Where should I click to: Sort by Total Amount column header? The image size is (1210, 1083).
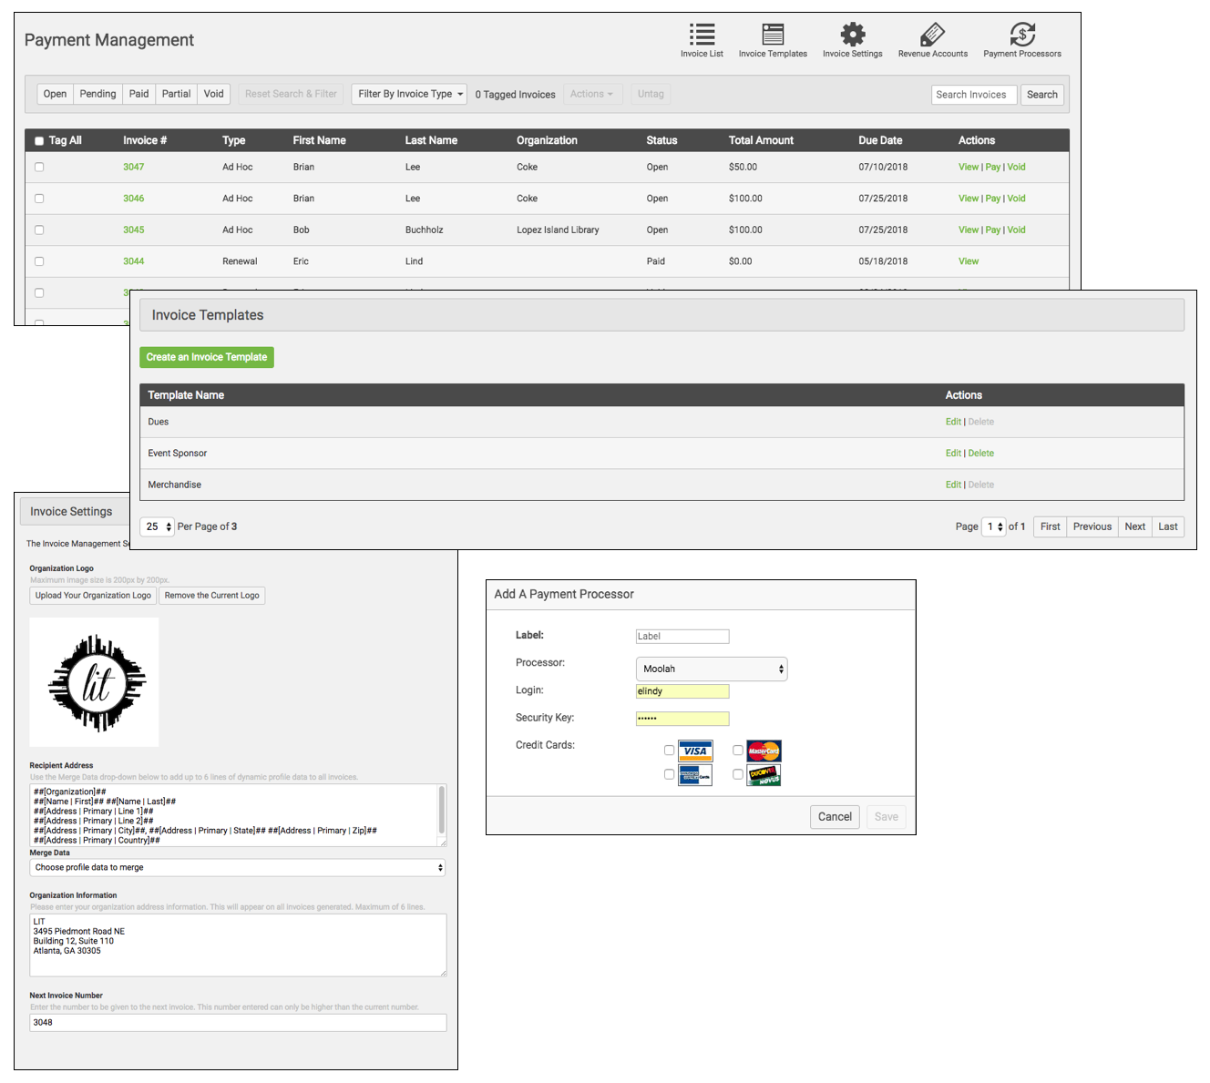coord(761,140)
